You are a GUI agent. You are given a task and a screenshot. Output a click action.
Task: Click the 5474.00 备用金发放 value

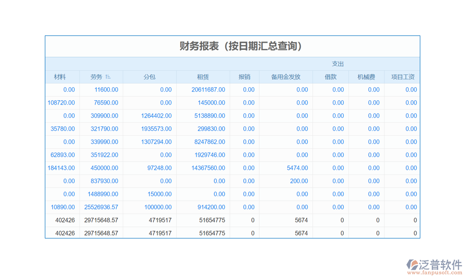tap(297, 168)
